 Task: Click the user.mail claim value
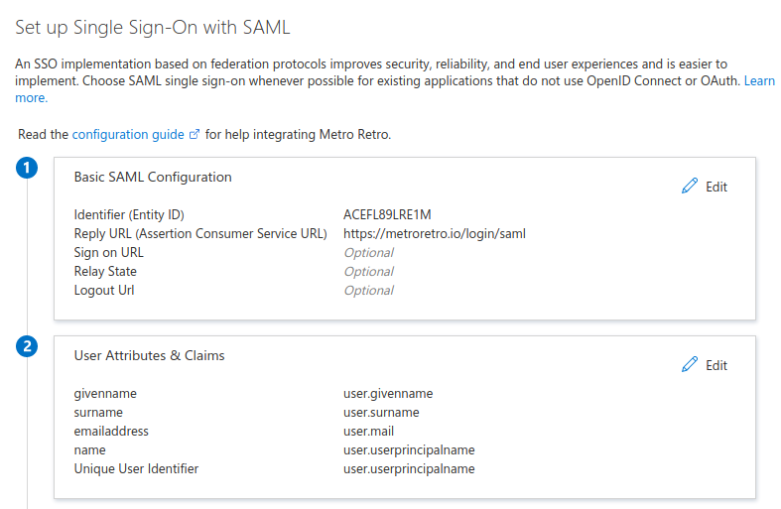pos(368,432)
